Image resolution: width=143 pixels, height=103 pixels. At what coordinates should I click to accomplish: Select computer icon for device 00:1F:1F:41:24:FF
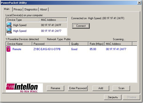point(9,25)
